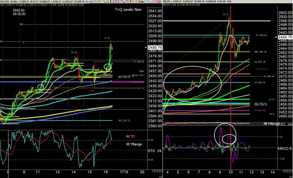The width and height of the screenshot is (293, 178).
Task: Click the 2450.00 price on right chart axis
Action: 285,116
